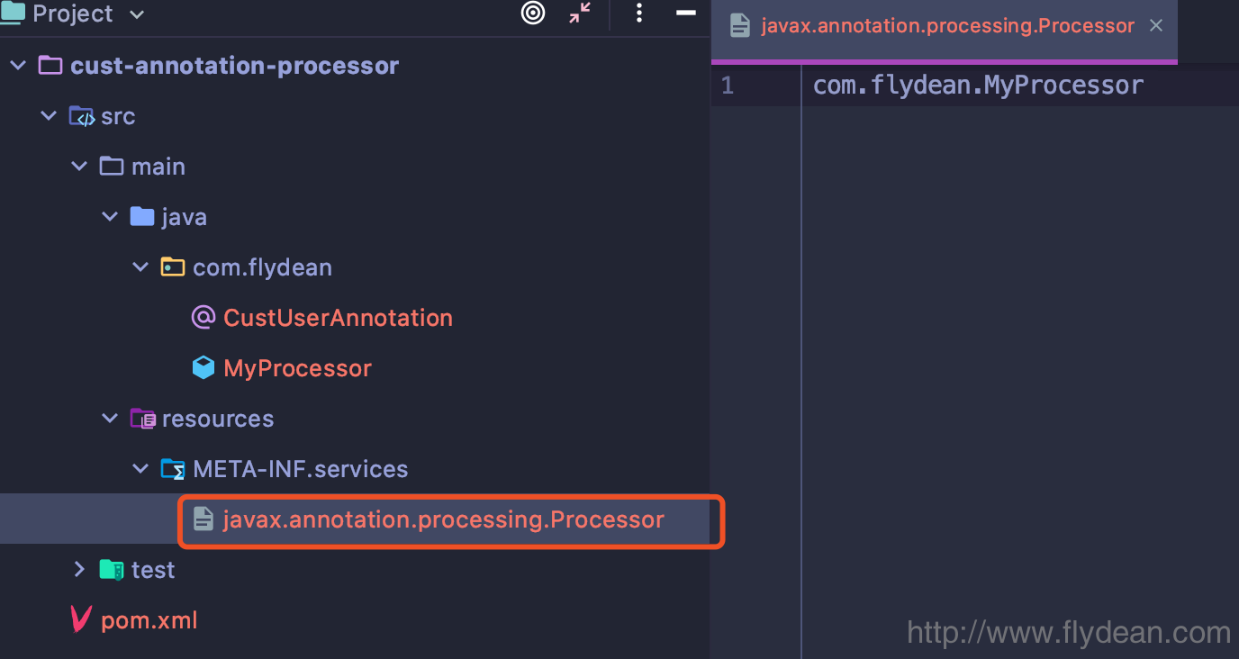Collapse the META-INF.services folder
Viewport: 1239px width, 659px height.
[x=140, y=469]
